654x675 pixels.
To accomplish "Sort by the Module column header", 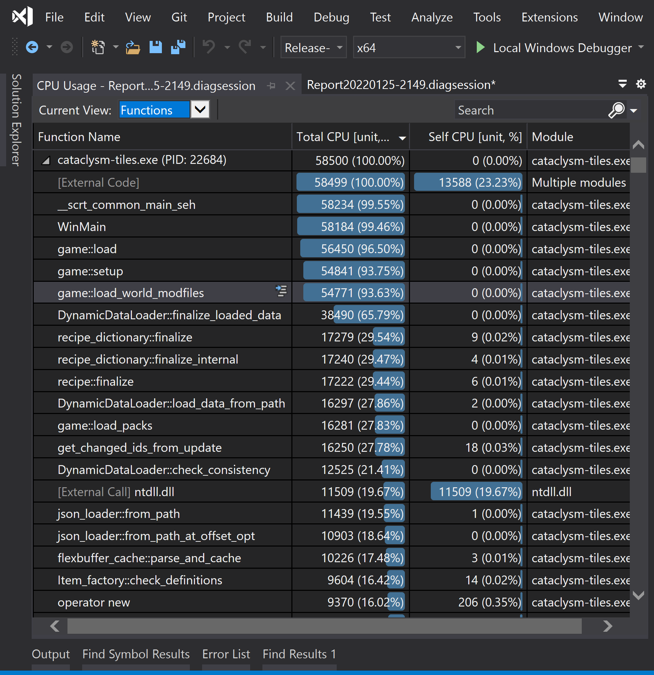I will click(x=579, y=137).
